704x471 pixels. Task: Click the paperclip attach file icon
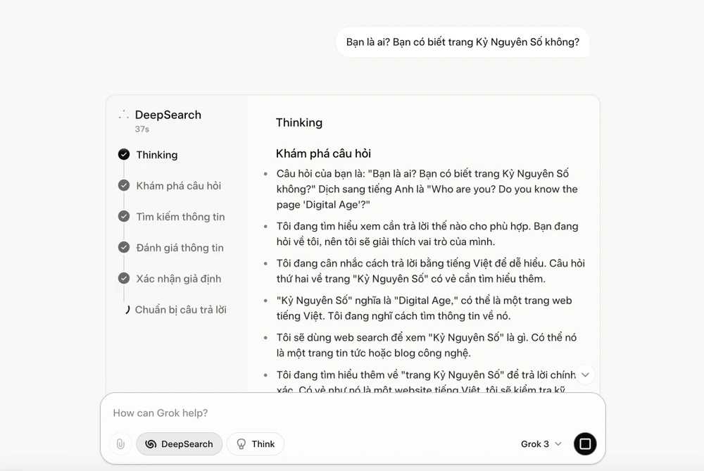120,444
